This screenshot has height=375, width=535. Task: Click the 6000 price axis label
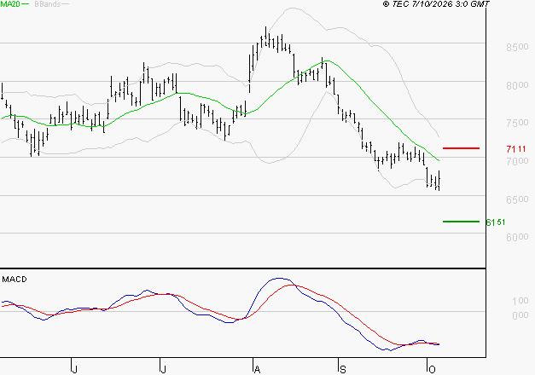coord(517,237)
